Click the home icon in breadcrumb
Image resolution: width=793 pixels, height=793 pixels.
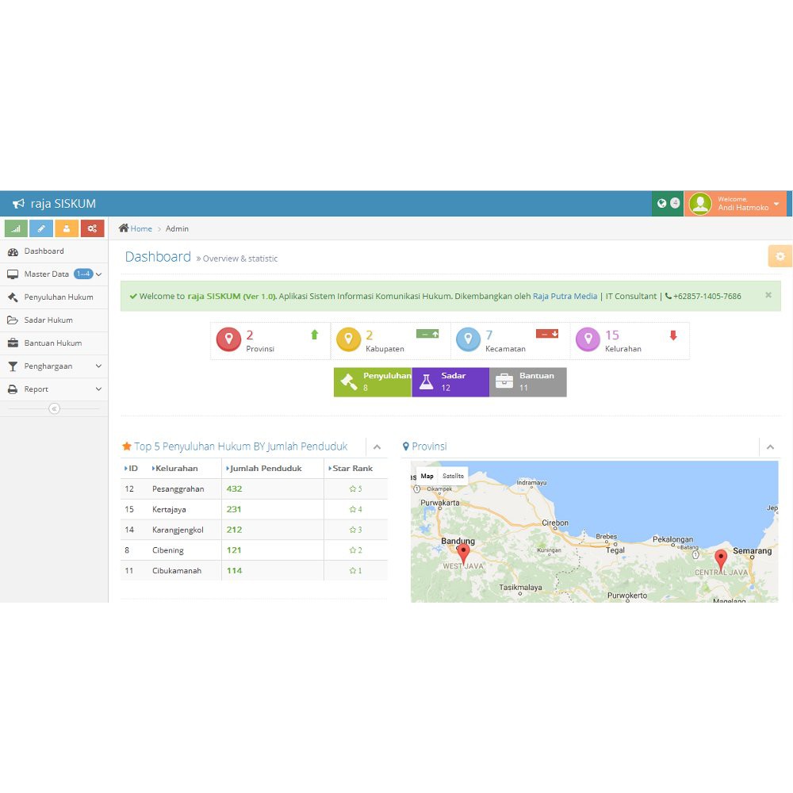tap(124, 228)
